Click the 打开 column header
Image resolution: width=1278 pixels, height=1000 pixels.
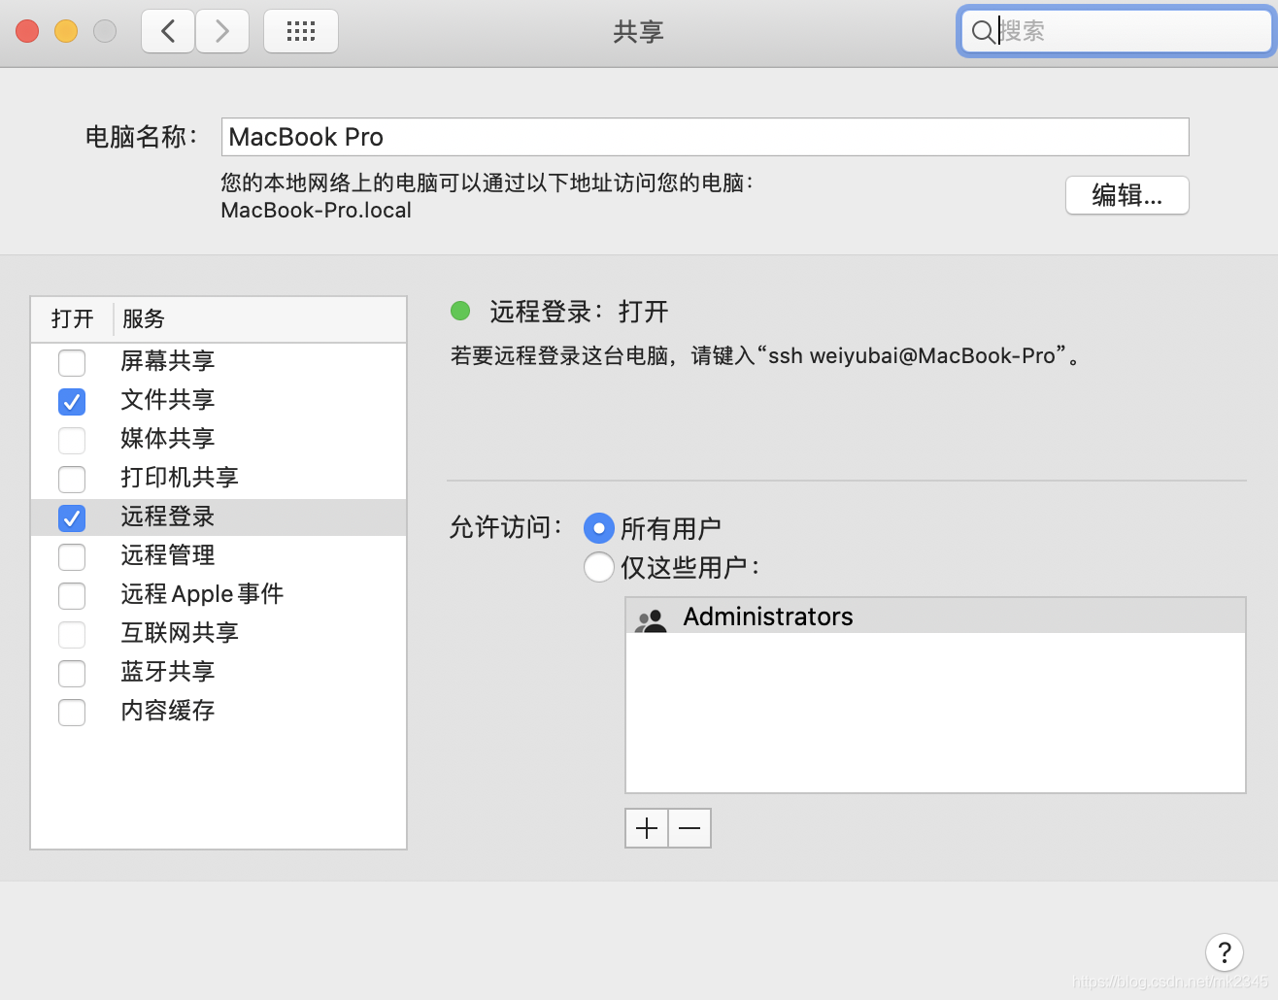(72, 318)
